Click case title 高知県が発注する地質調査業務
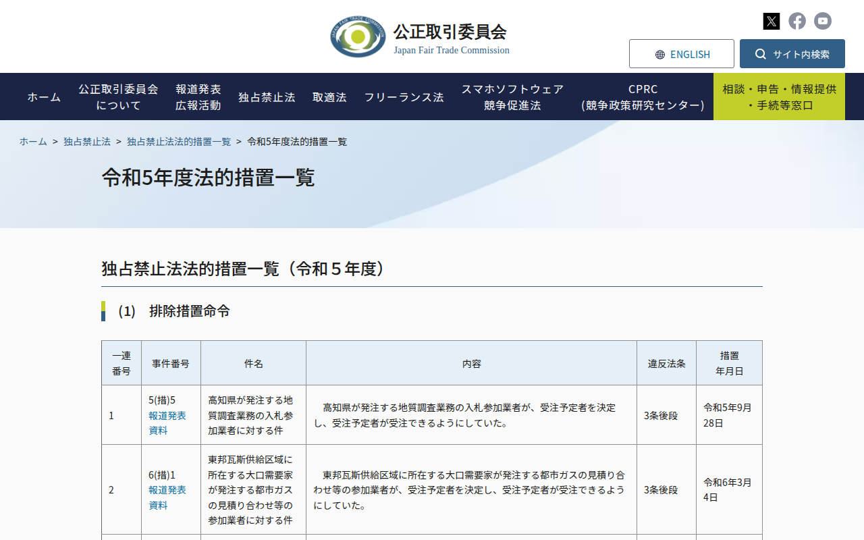The image size is (864, 540). tap(253, 415)
